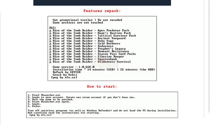Image resolution: width=210 pixels, height=125 pixels.
Task: Click the 'How to start:' heading
Action: [x=102, y=87]
